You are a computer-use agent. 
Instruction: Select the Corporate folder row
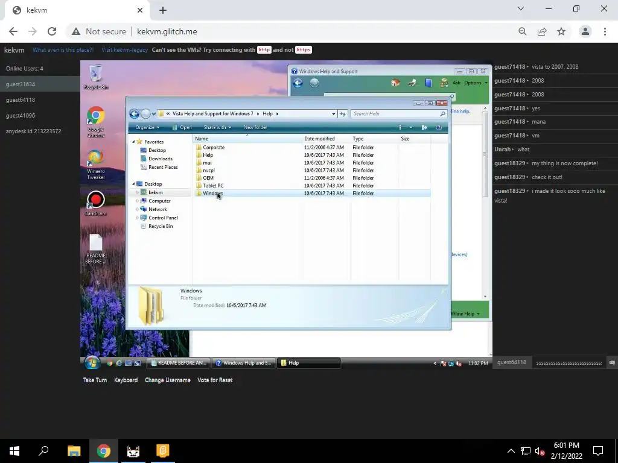[x=312, y=147]
